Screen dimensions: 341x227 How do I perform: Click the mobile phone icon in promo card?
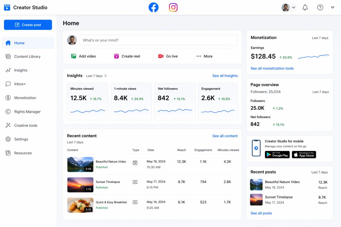256,148
